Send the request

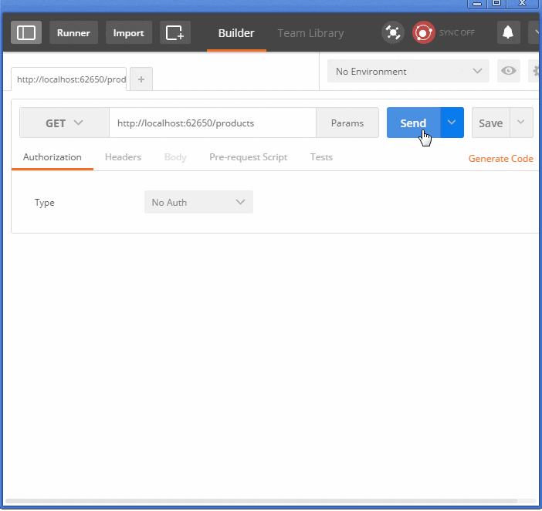(413, 123)
